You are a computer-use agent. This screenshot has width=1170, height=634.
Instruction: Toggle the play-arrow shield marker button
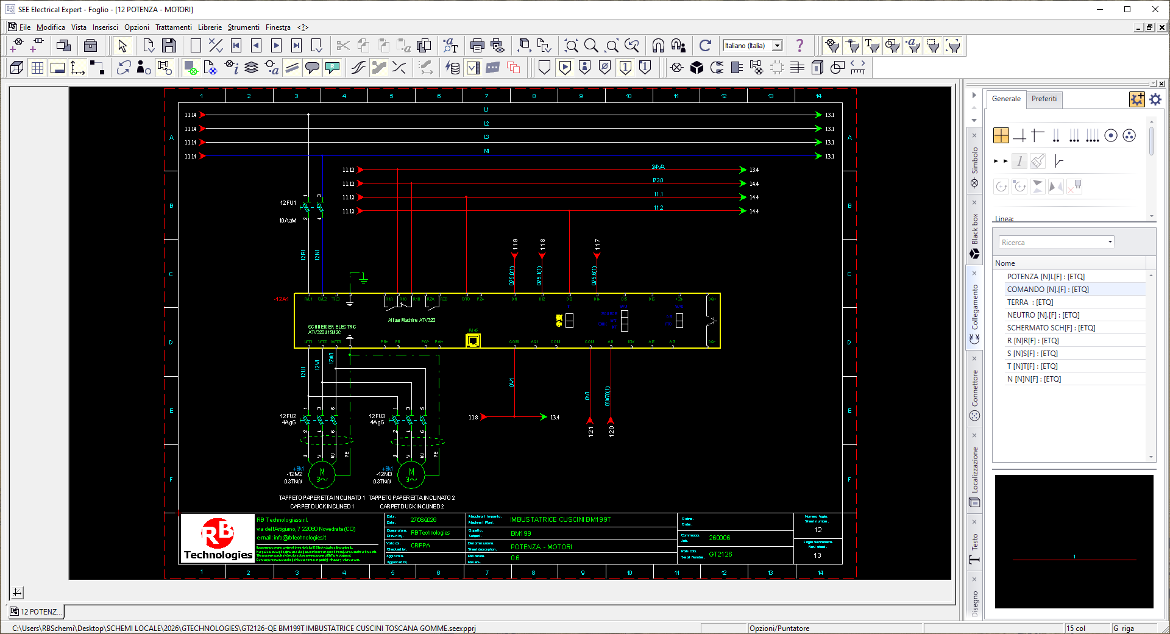click(565, 68)
